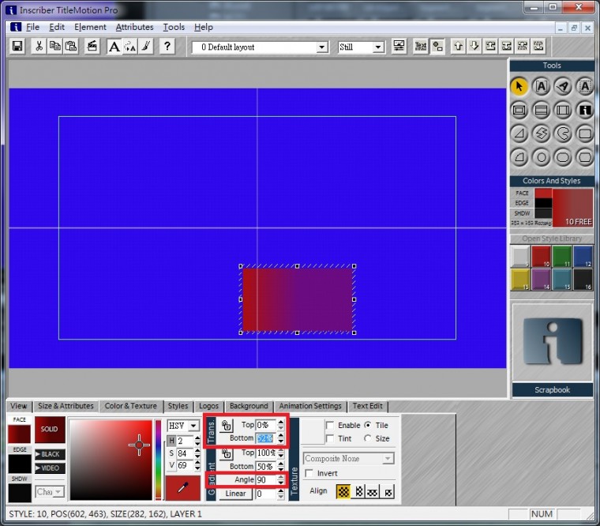Click the Scrapbook button
This screenshot has width=600, height=526.
pos(552,389)
